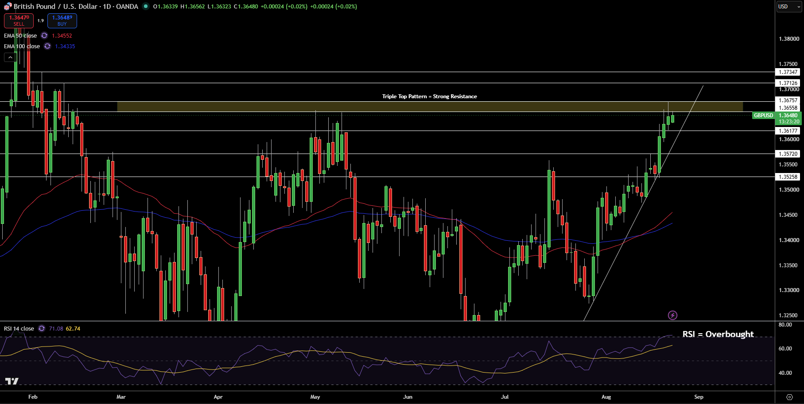804x404 pixels.
Task: Click the RSI 14 close label
Action: coord(19,329)
